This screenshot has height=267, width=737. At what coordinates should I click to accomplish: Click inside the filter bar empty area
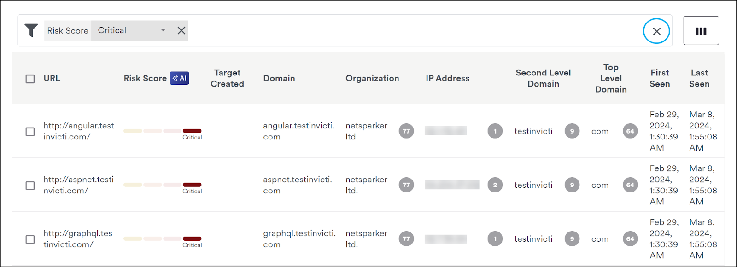click(415, 30)
